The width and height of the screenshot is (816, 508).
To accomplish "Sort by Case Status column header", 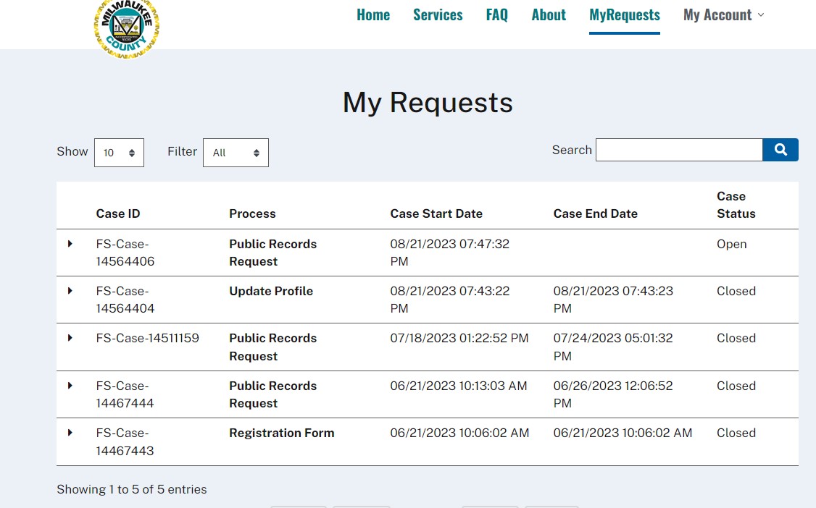I will pos(736,205).
